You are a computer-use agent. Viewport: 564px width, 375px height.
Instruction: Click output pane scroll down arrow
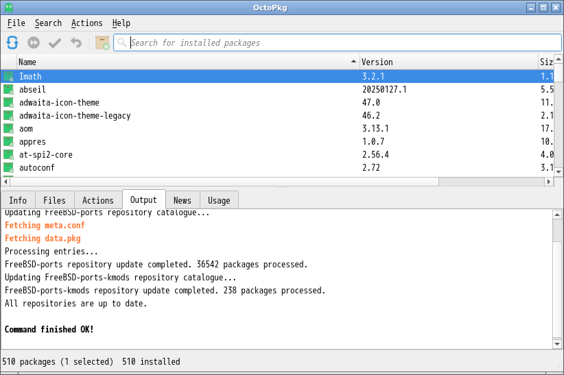point(557,344)
